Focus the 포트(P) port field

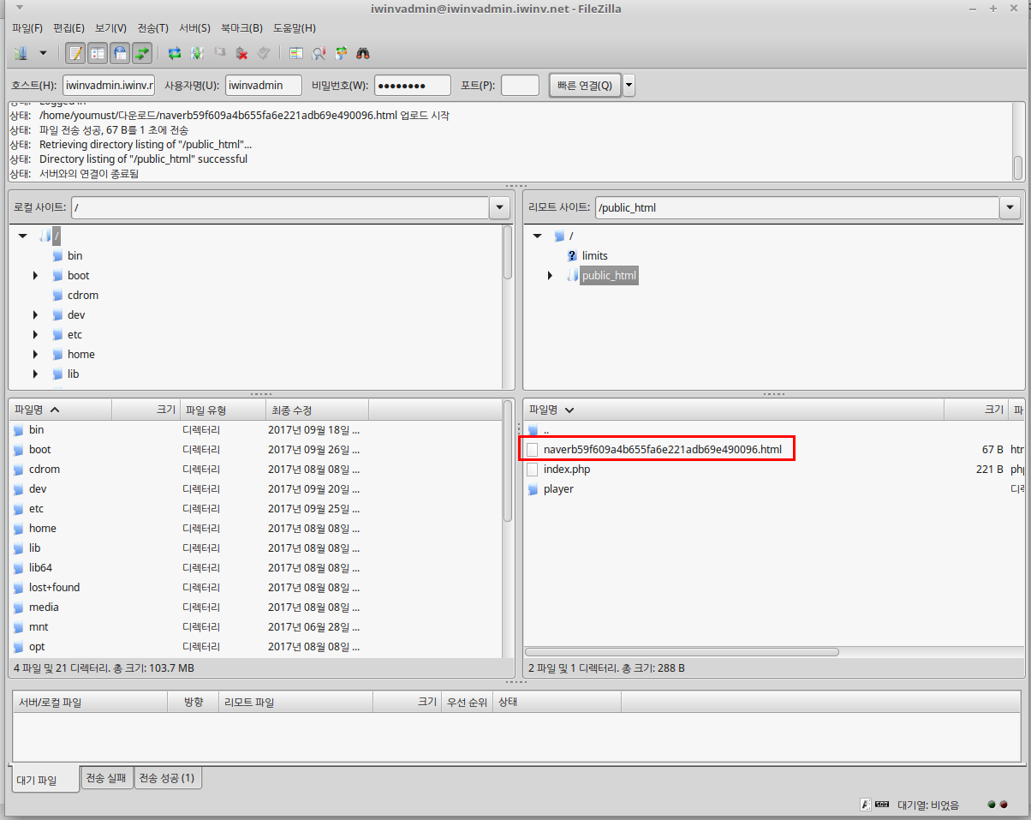pyautogui.click(x=520, y=85)
